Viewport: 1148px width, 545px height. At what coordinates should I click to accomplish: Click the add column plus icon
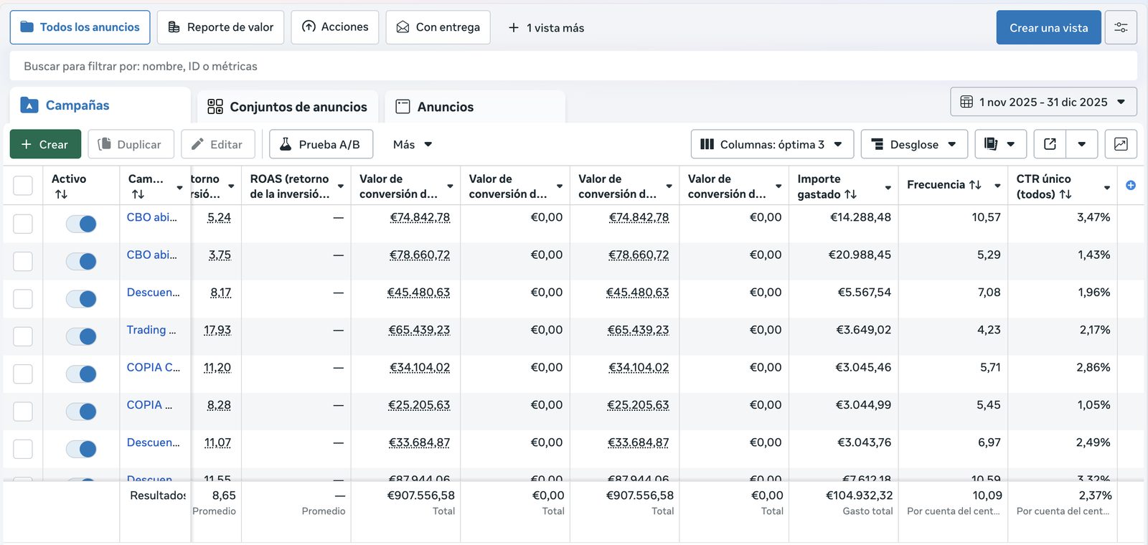pos(1131,185)
